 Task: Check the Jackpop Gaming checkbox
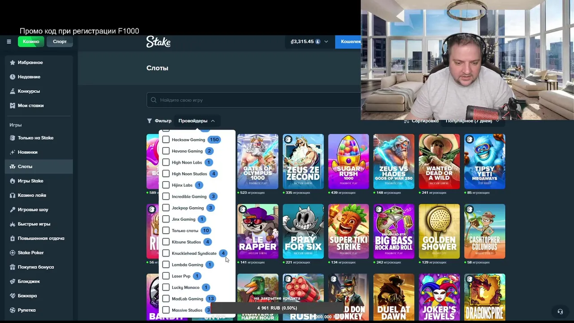coord(166,208)
